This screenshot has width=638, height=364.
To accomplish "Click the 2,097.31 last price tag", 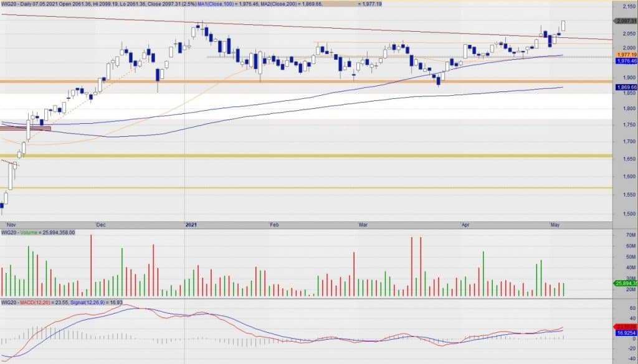I will 625,21.
